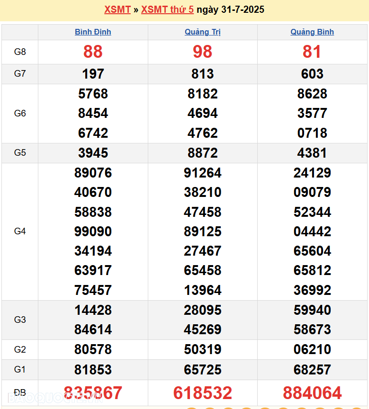Open the 'XSMT thứ 5' link
The height and width of the screenshot is (409, 369).
pos(167,9)
